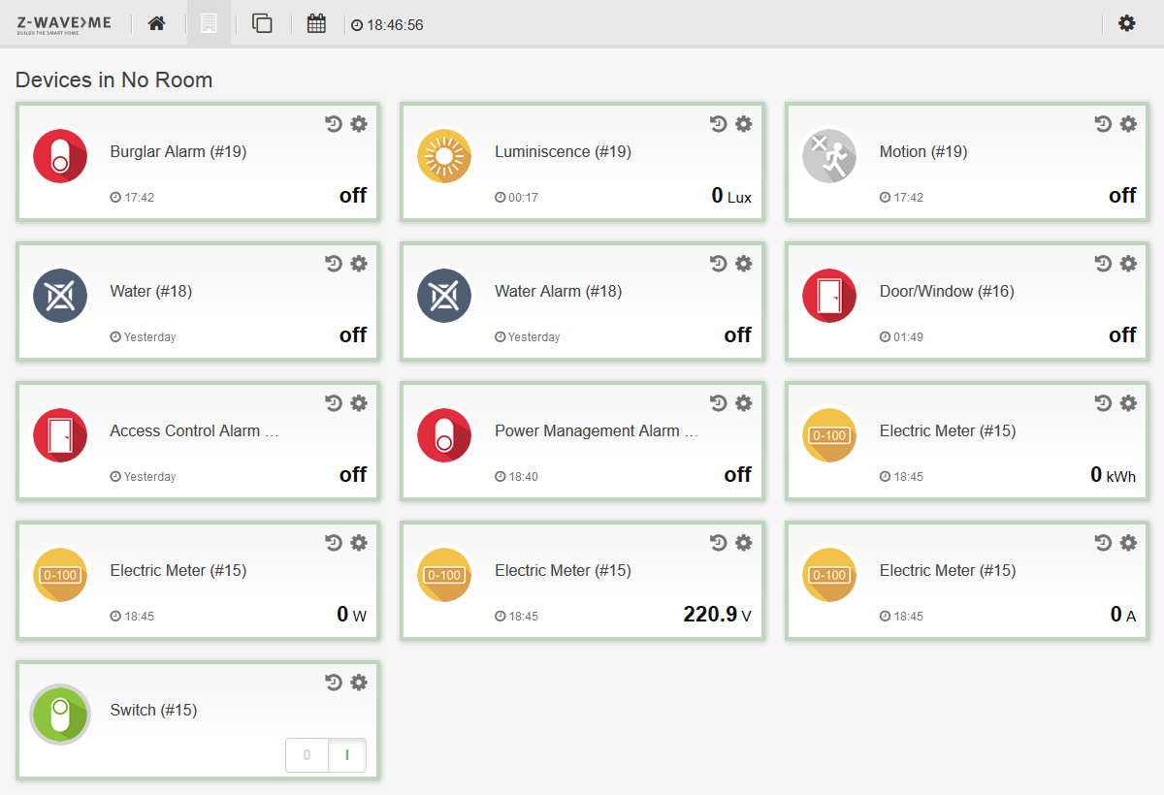The width and height of the screenshot is (1164, 795).
Task: Click the Water Alarm (#18) icon
Action: 444,296
